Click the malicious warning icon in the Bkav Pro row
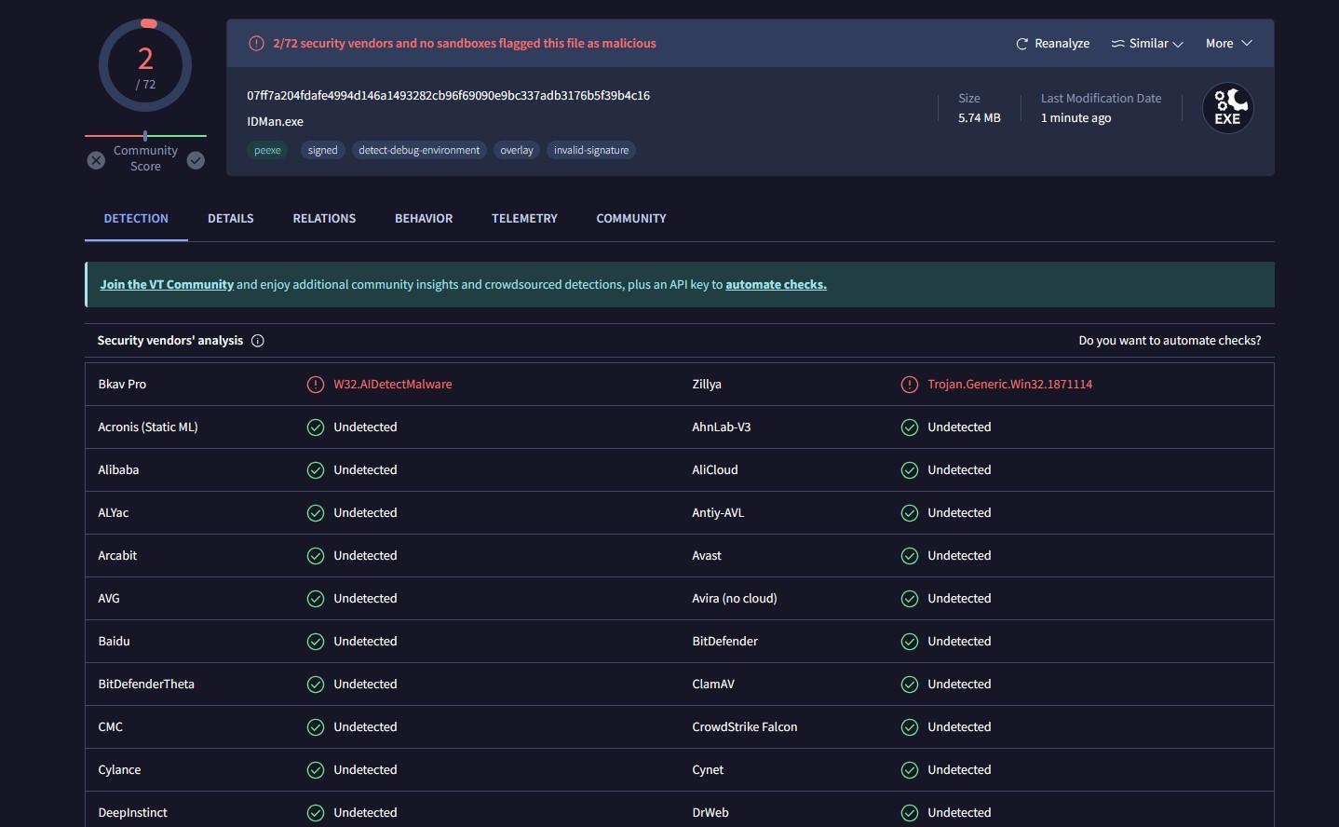Viewport: 1339px width, 827px height. click(316, 385)
